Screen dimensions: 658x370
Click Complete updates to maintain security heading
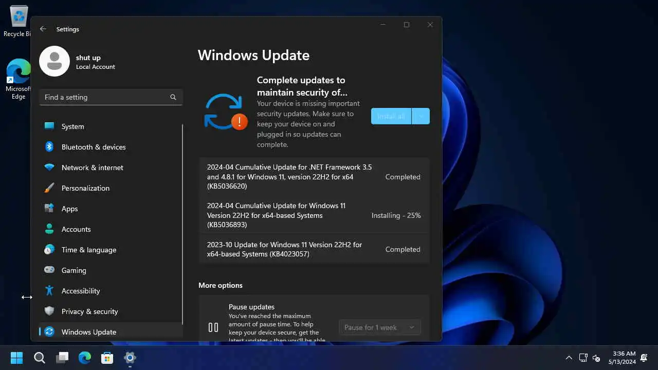click(302, 86)
